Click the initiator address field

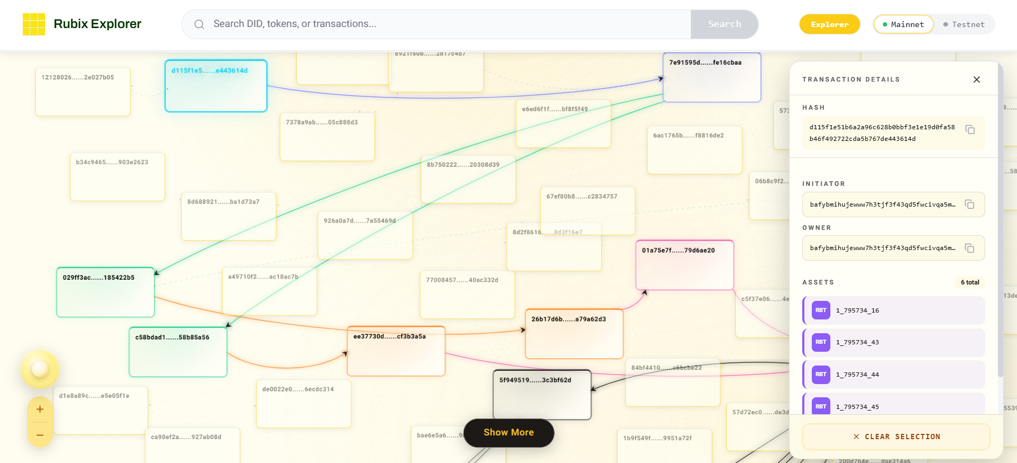tap(893, 204)
